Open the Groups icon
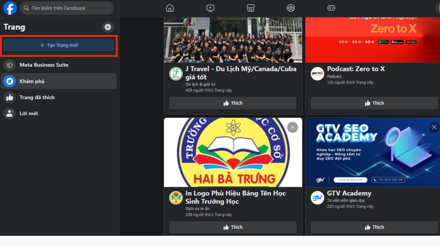 coord(291,8)
